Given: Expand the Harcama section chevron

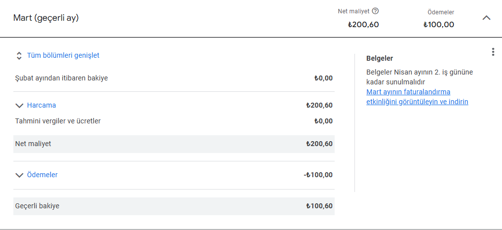Looking at the screenshot, I should 19,106.
